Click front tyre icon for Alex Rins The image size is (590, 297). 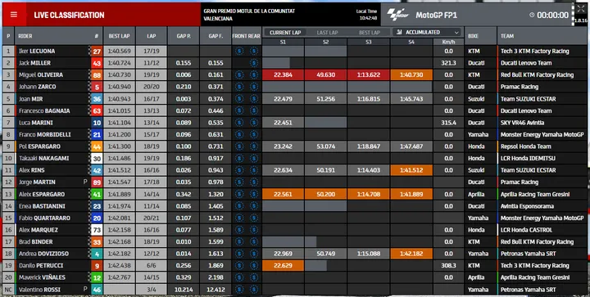click(x=239, y=170)
